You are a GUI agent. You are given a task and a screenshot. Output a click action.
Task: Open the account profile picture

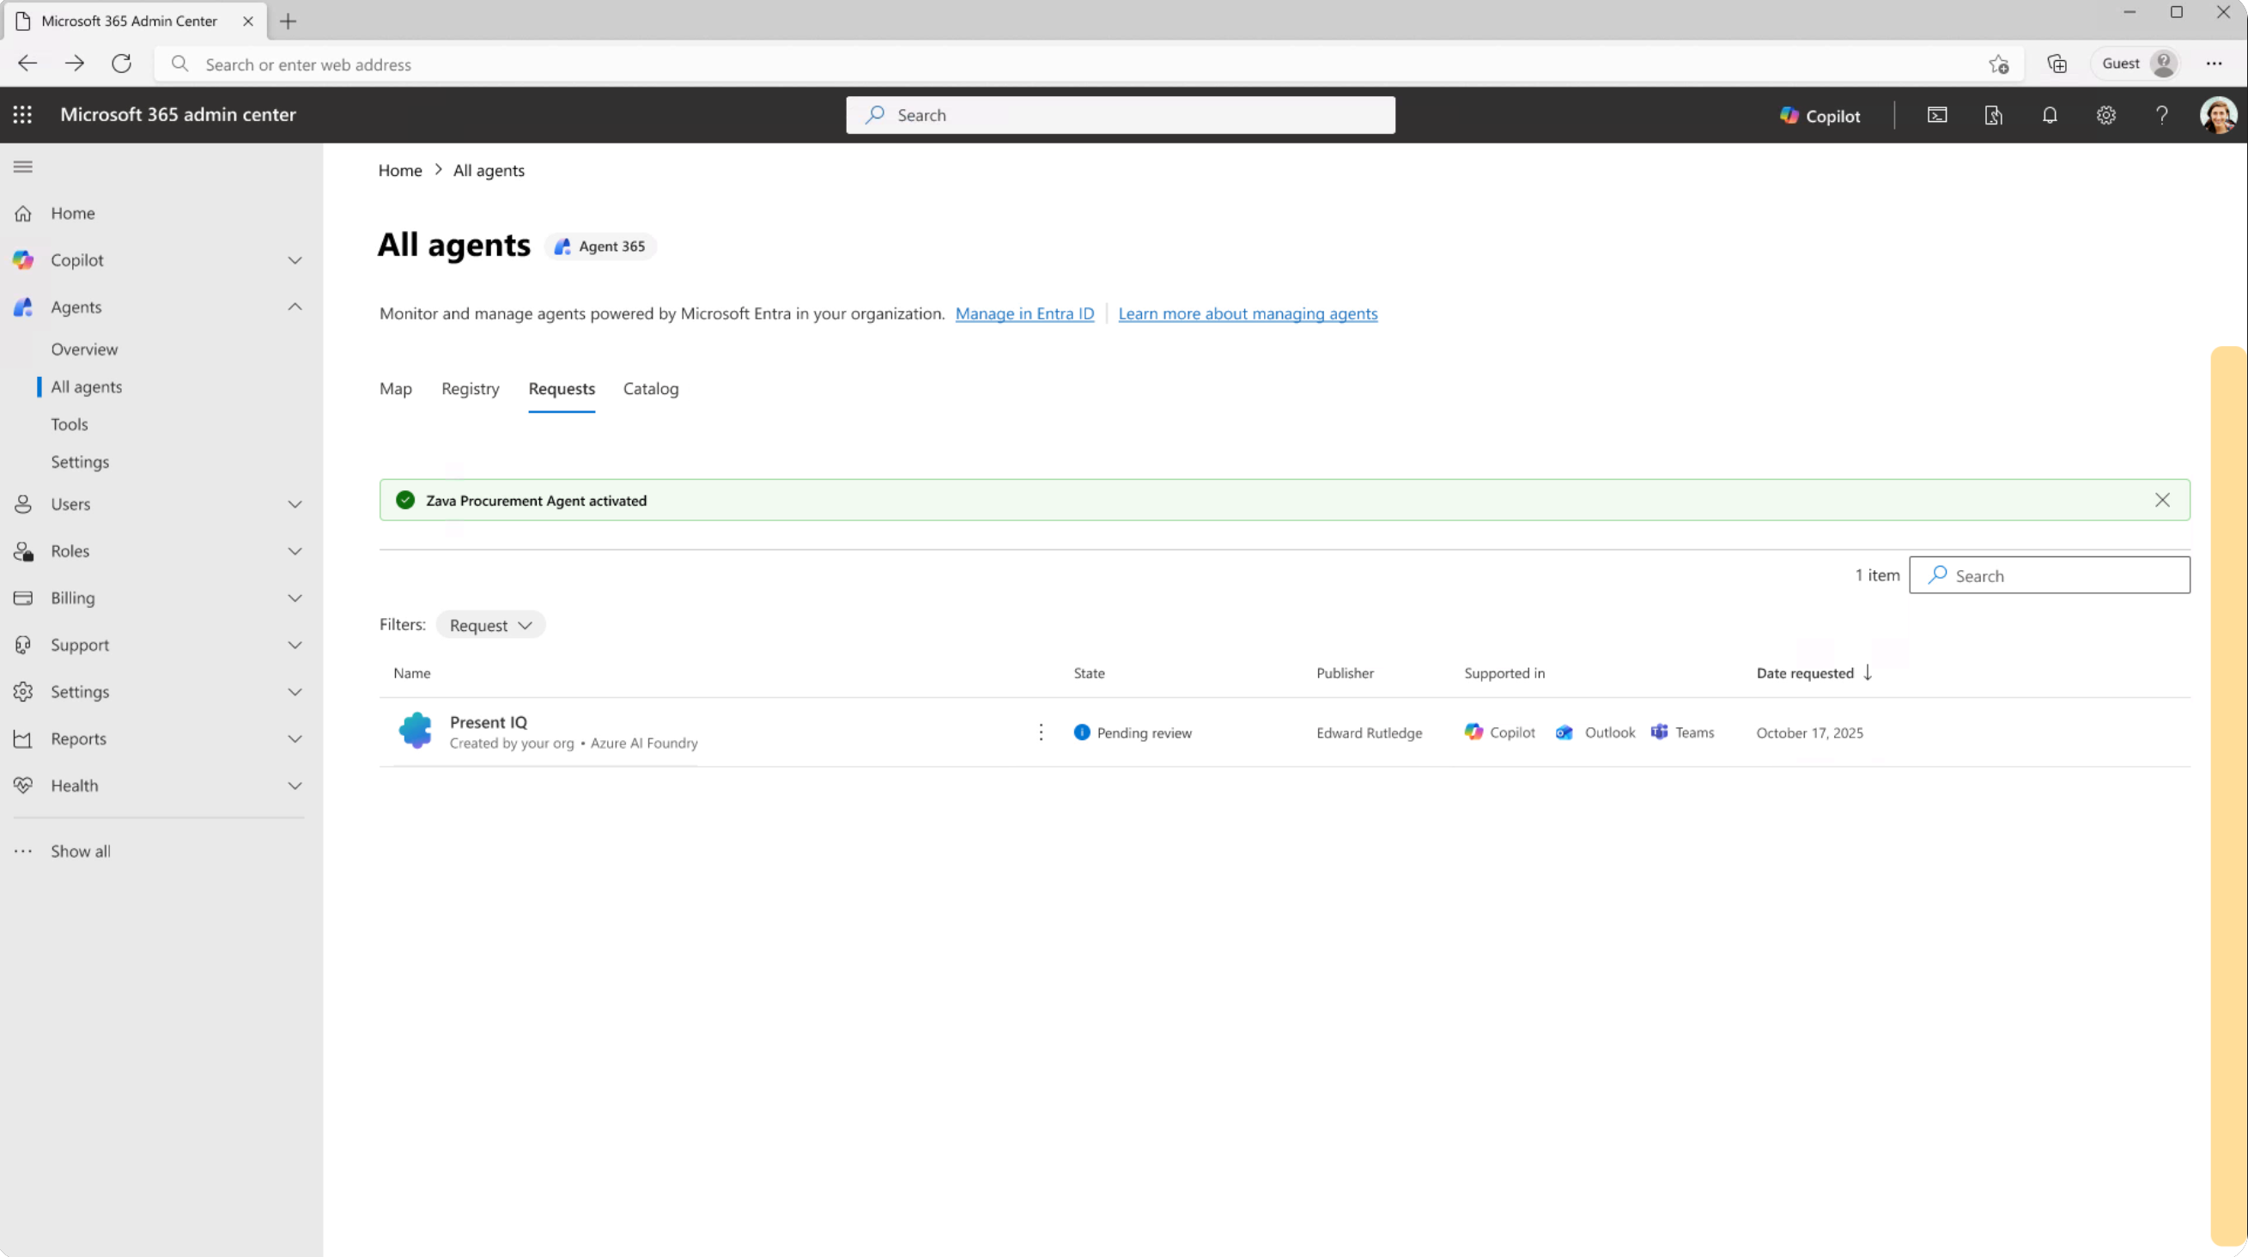click(x=2217, y=115)
